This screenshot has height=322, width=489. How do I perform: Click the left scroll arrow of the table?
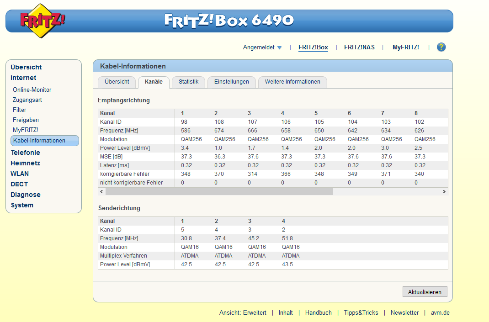[101, 192]
